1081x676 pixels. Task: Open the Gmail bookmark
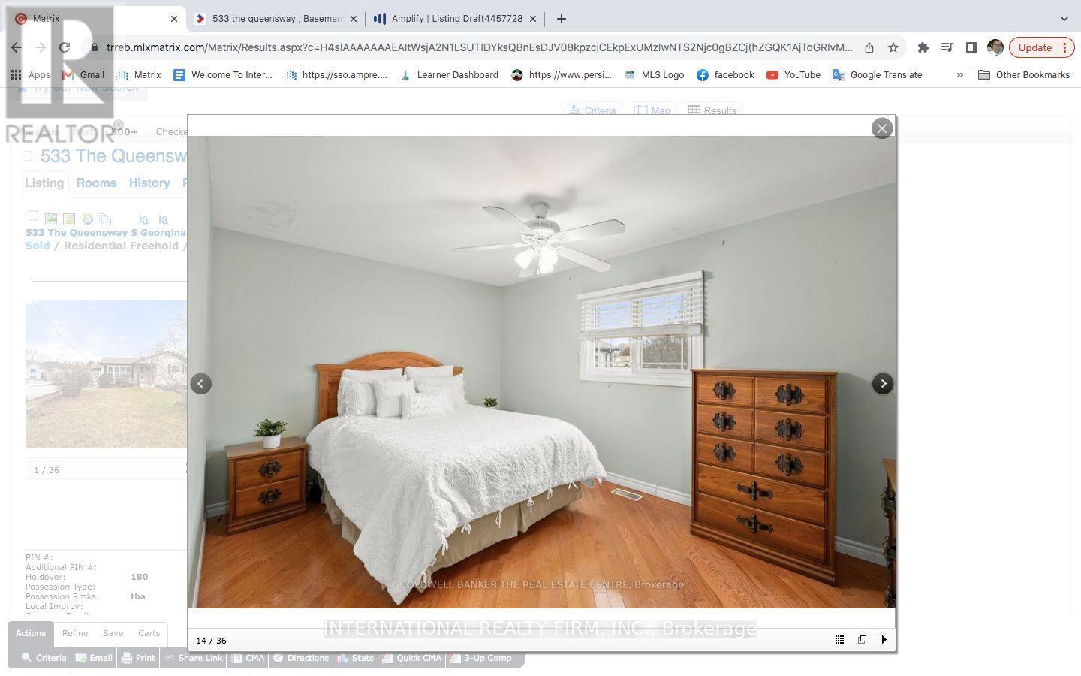coord(83,75)
